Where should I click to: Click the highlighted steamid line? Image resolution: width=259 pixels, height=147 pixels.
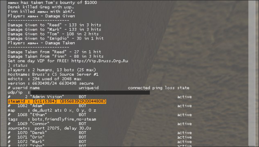57,101
